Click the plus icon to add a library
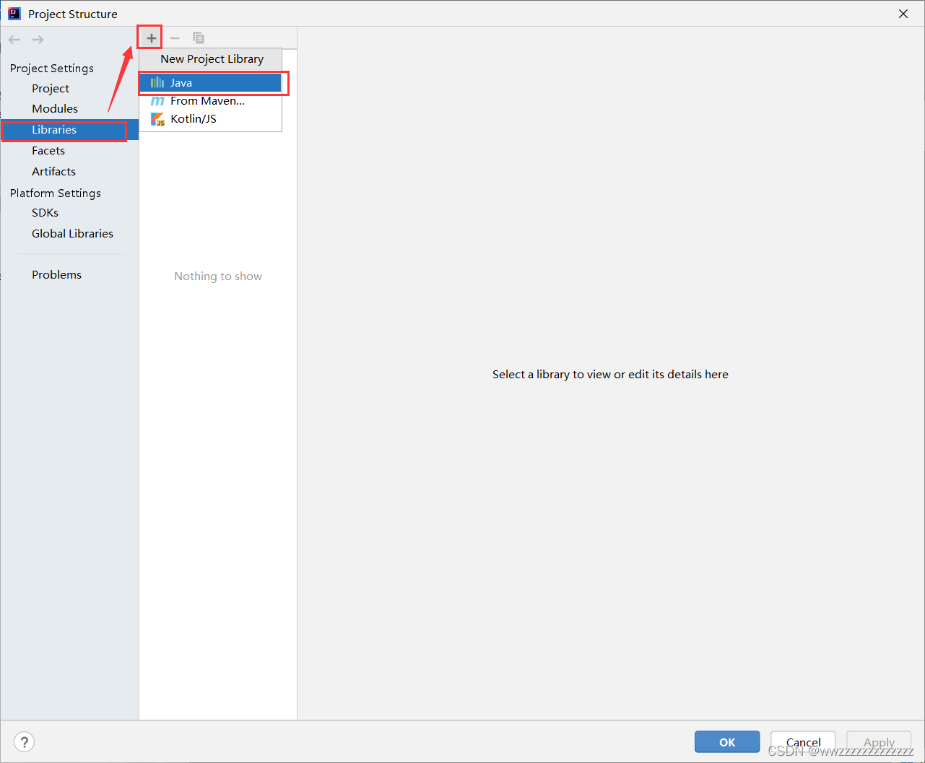The width and height of the screenshot is (925, 763). (151, 38)
